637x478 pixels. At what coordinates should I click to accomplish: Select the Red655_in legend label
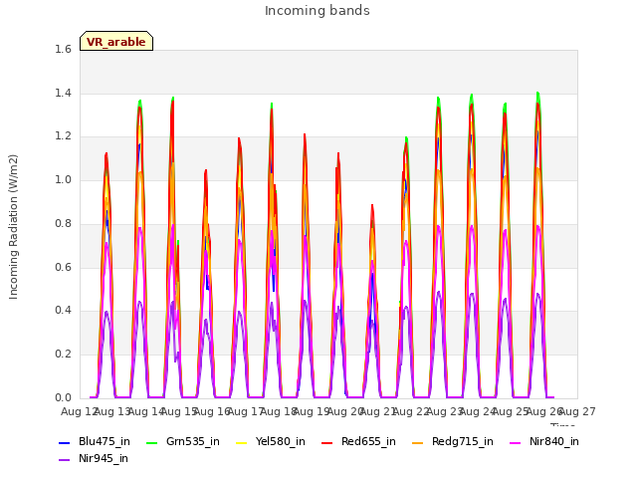pyautogui.click(x=368, y=442)
